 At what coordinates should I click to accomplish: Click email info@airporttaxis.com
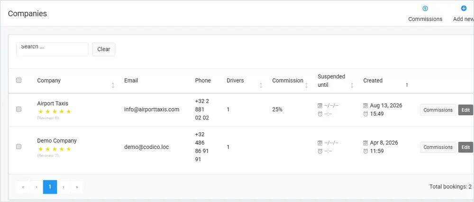tap(152, 110)
